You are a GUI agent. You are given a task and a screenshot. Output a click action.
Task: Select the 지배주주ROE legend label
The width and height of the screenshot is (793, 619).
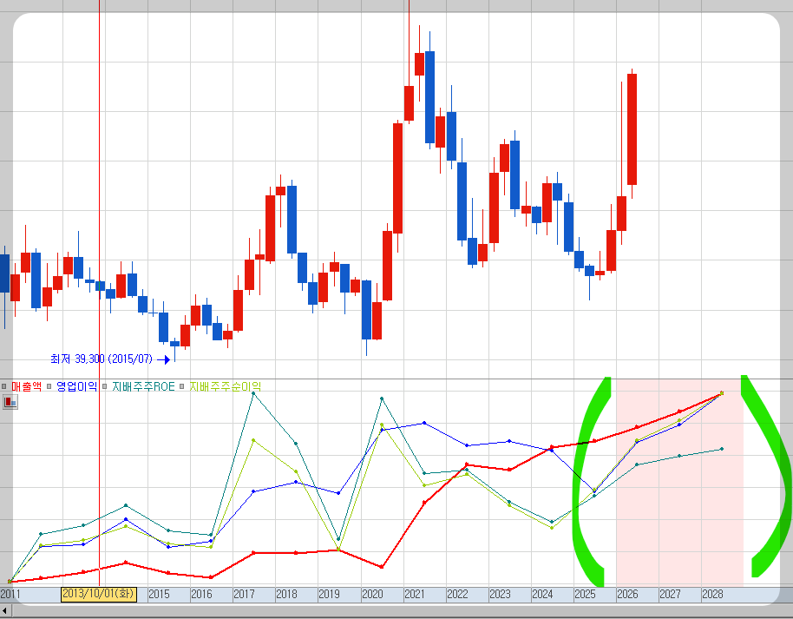[x=143, y=386]
